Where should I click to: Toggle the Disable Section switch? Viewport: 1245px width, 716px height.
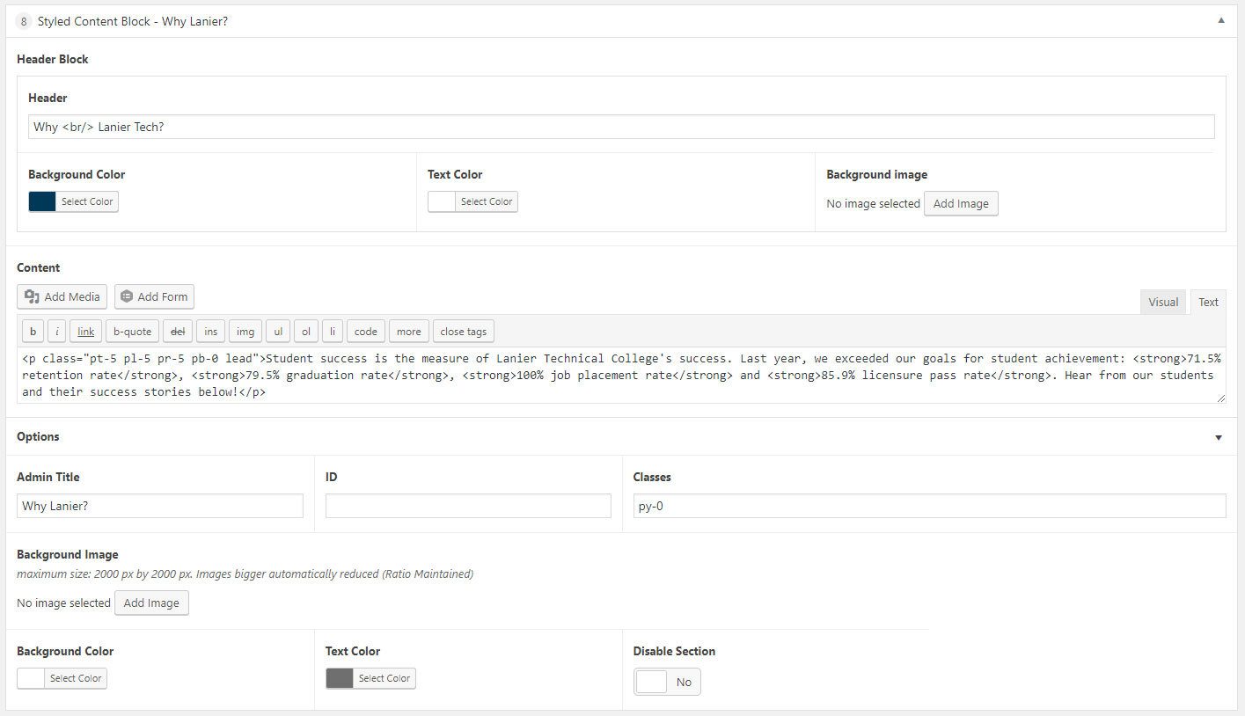click(x=667, y=682)
